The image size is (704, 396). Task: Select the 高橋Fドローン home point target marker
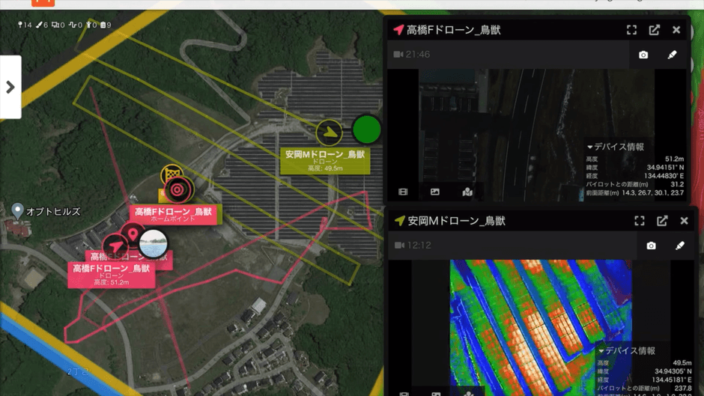pos(177,190)
